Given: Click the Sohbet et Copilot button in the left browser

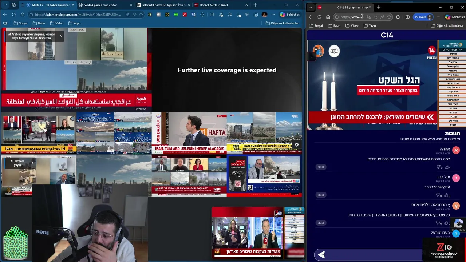Looking at the screenshot, I should (x=289, y=15).
